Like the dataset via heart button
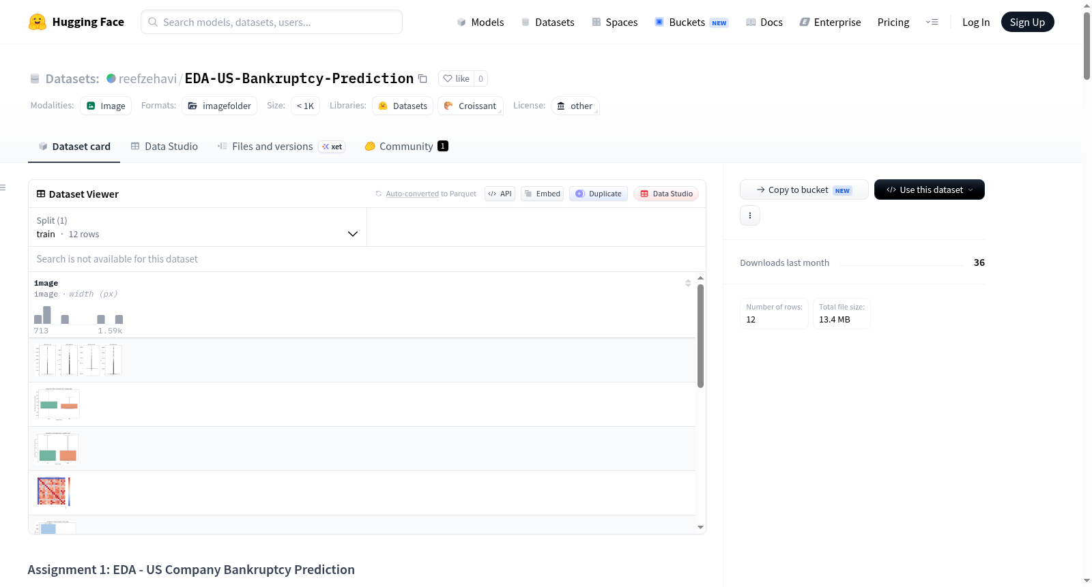The height and width of the screenshot is (587, 1092). [457, 78]
